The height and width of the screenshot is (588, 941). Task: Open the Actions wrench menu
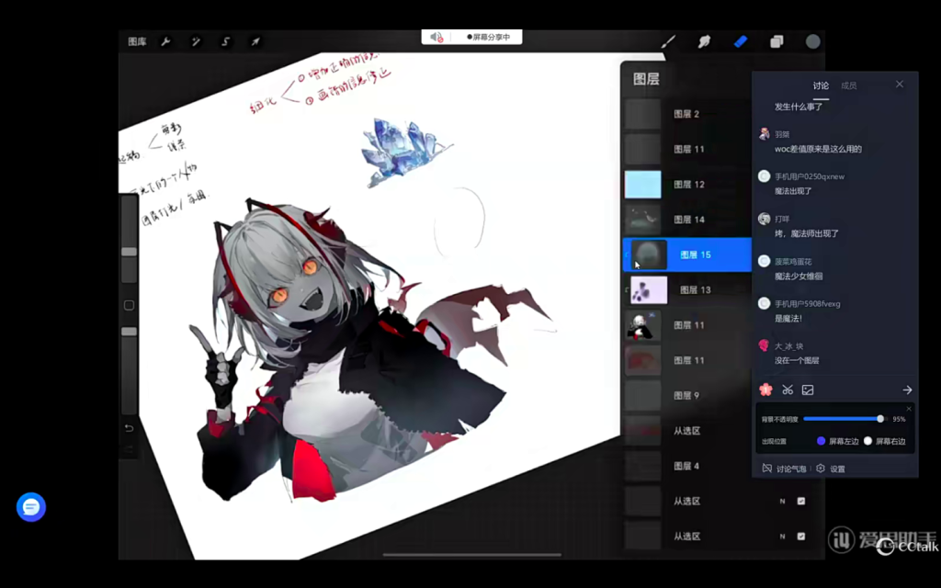point(166,41)
